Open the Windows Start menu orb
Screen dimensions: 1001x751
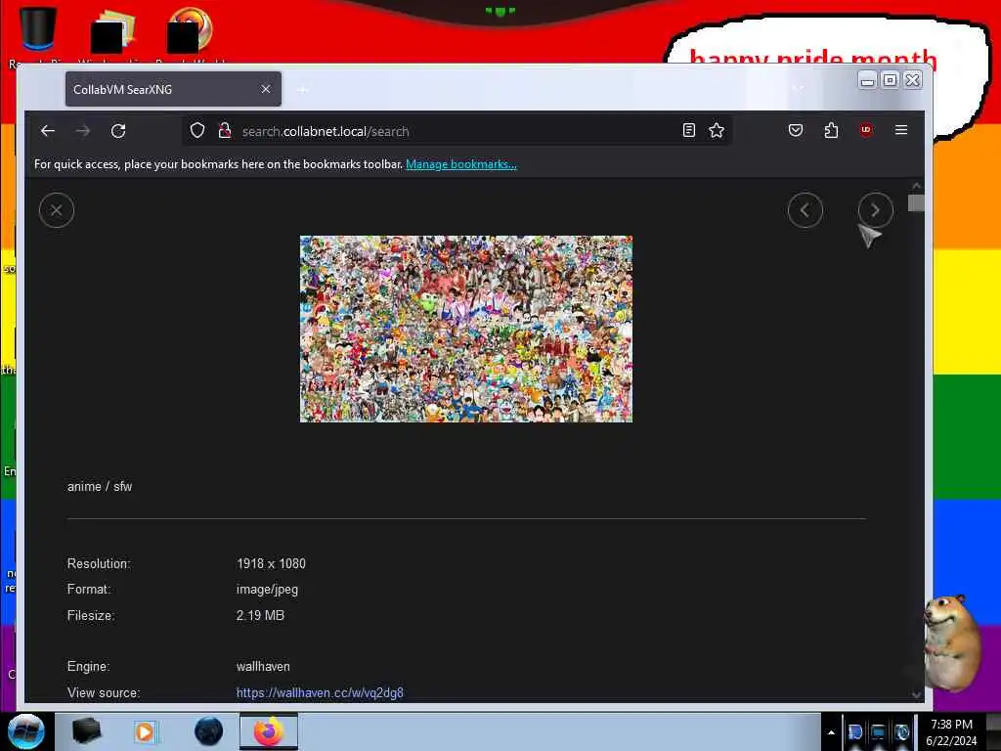[x=26, y=731]
